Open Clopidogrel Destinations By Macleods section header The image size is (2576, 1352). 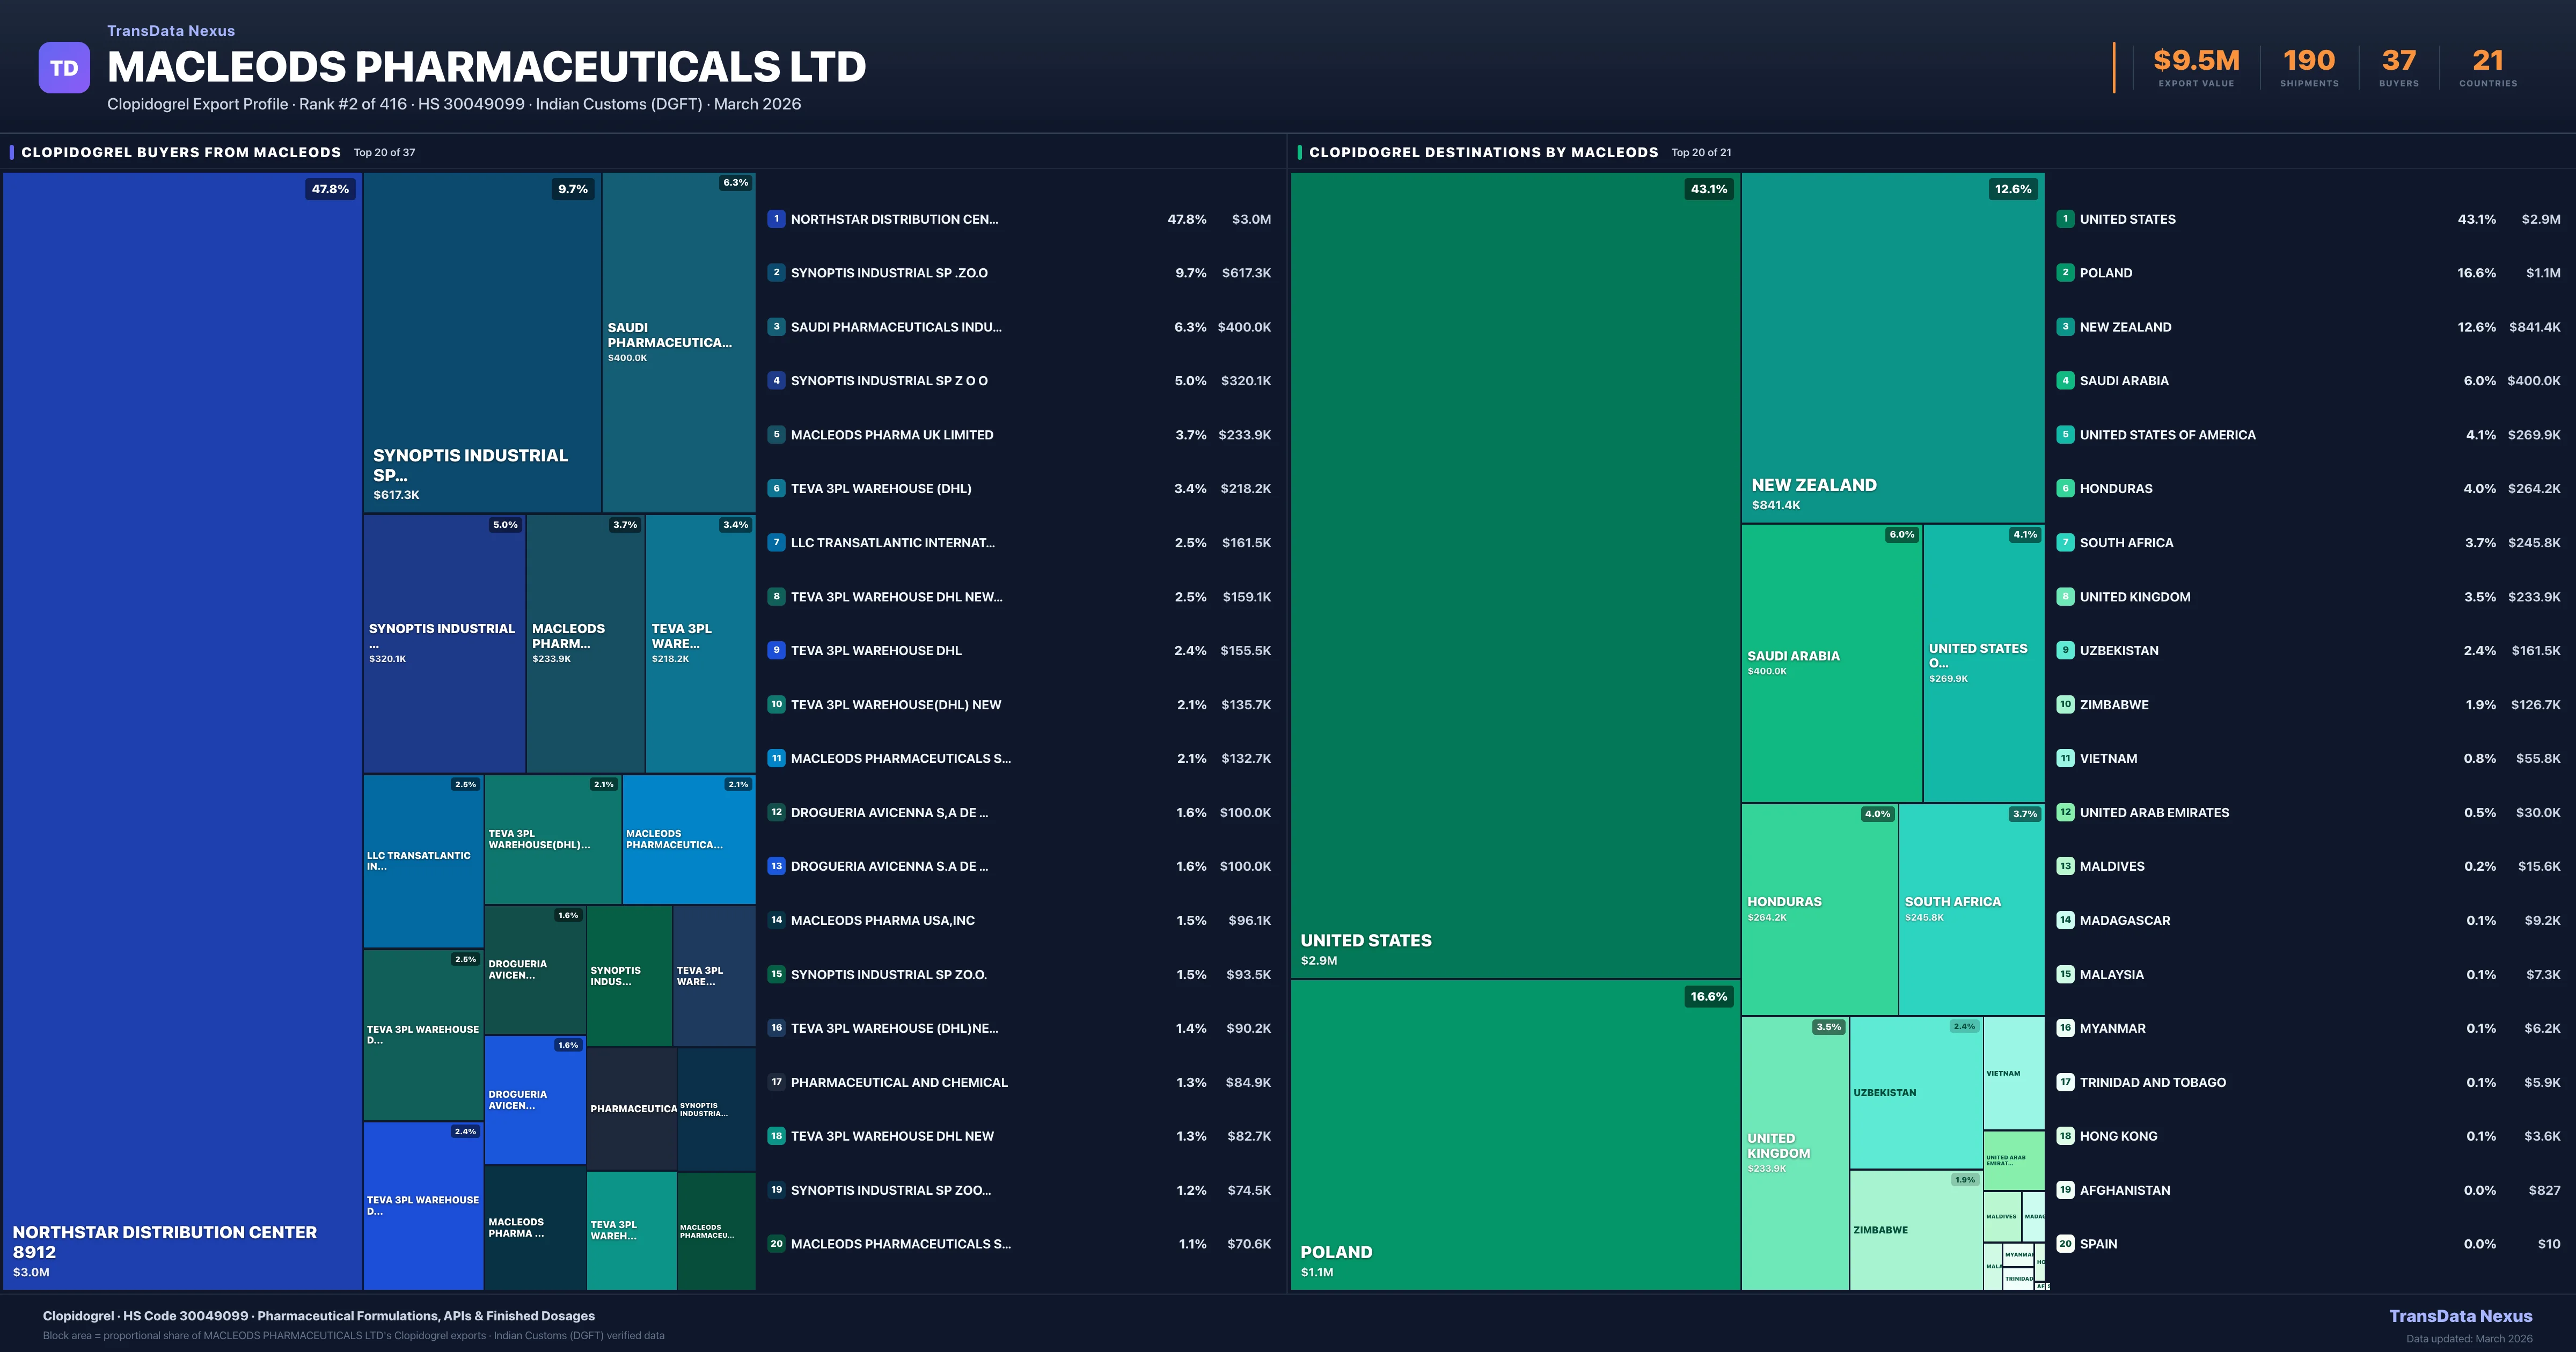coord(1483,153)
